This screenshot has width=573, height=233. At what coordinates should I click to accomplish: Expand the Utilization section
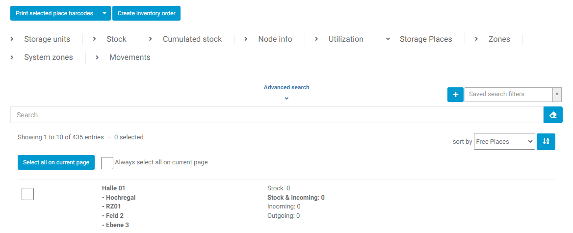click(x=345, y=39)
